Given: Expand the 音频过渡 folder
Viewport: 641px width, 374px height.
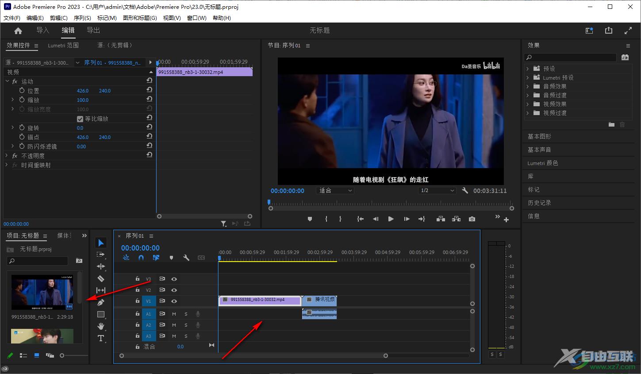Looking at the screenshot, I should pyautogui.click(x=528, y=95).
